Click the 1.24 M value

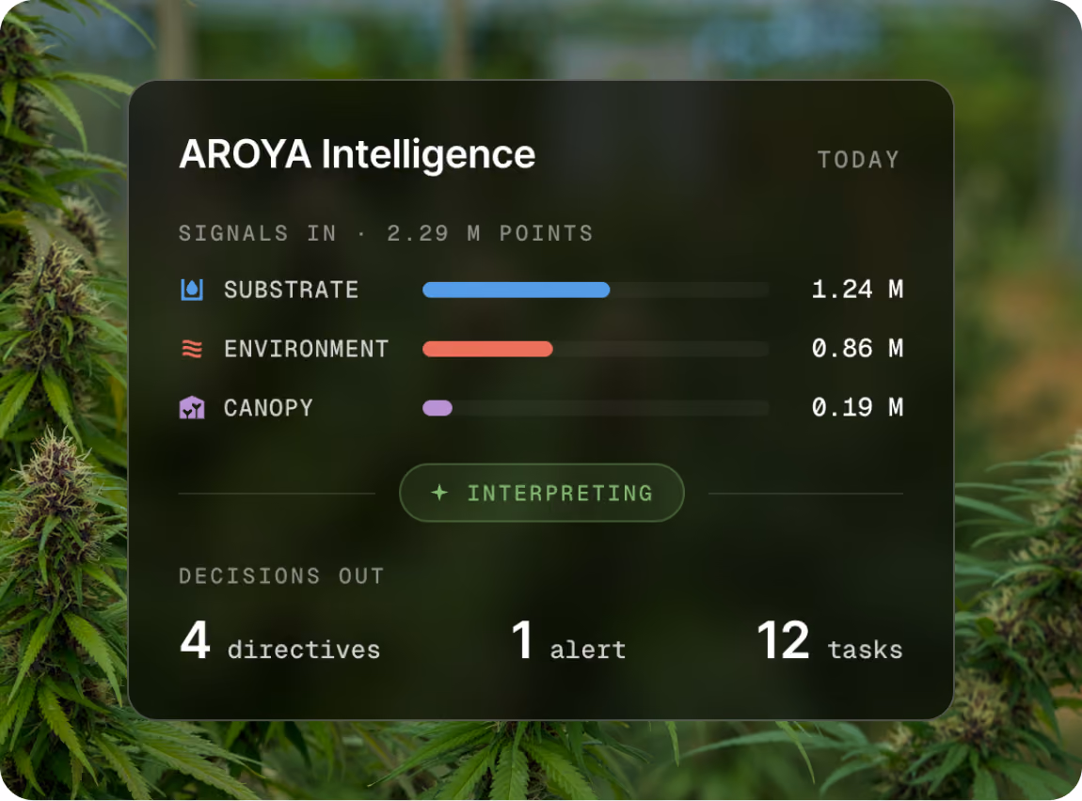click(857, 290)
